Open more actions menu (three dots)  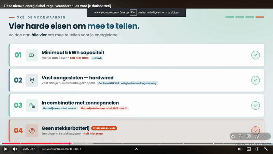point(266,136)
